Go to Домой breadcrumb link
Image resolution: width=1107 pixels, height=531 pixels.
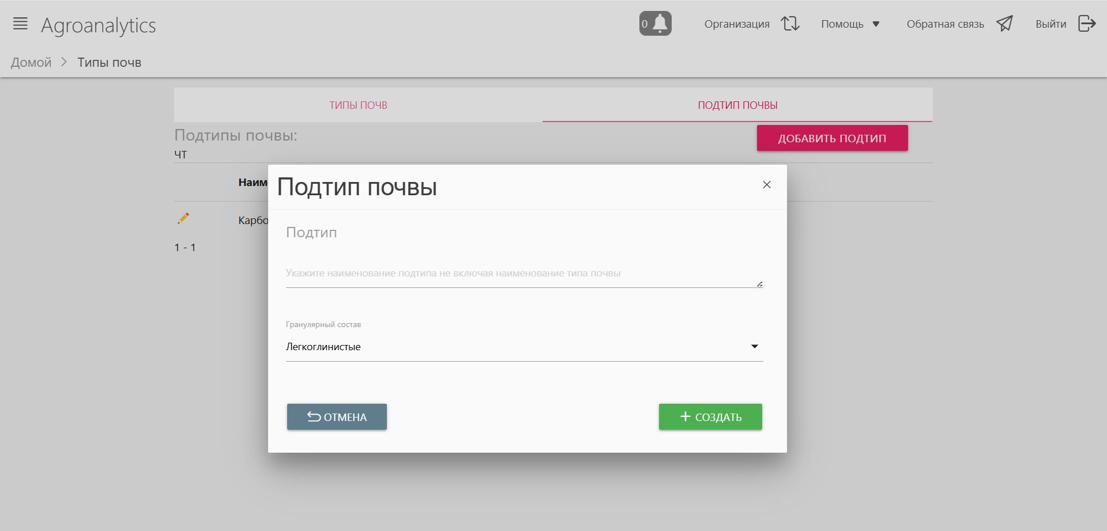click(31, 63)
